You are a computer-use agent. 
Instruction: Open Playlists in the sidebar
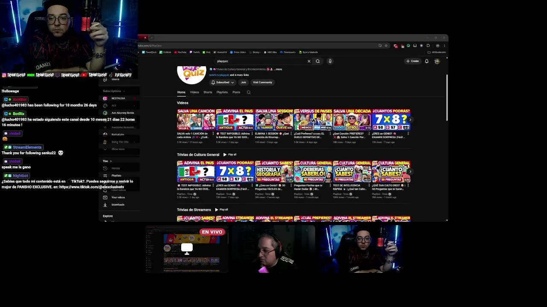pos(116,176)
